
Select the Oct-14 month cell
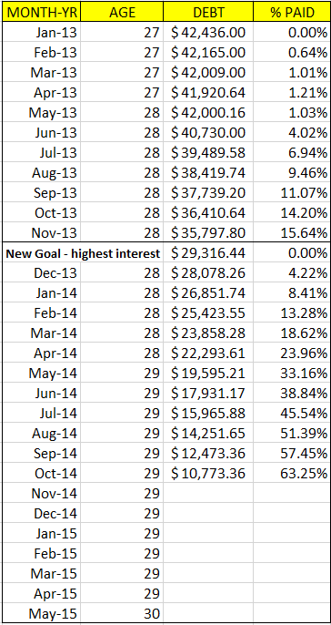41,474
